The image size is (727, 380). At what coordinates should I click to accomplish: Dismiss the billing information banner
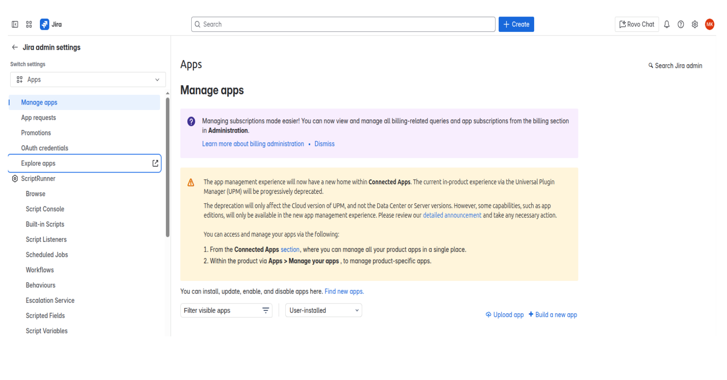pos(324,144)
